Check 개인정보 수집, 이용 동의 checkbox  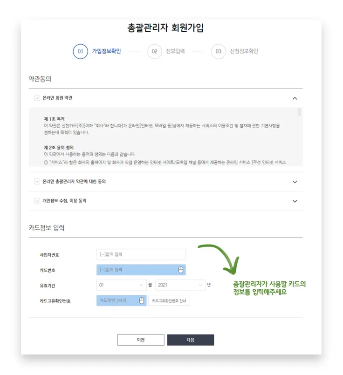tap(37, 201)
